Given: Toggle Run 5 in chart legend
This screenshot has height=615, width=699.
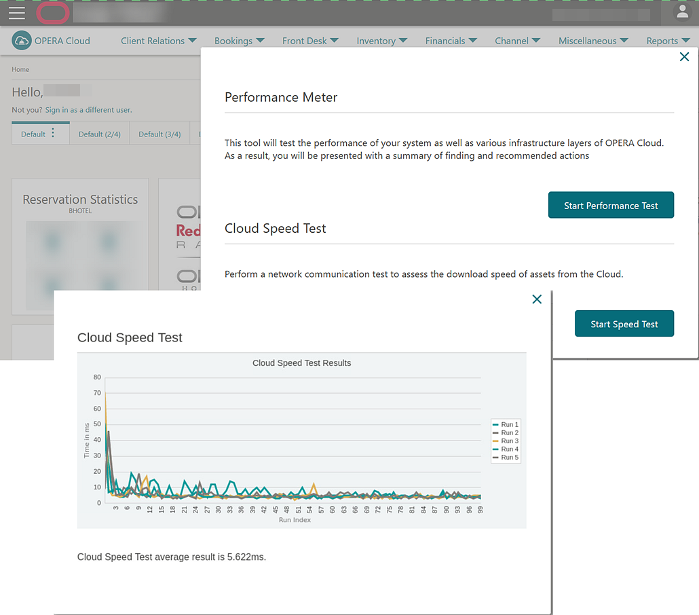Looking at the screenshot, I should point(506,457).
